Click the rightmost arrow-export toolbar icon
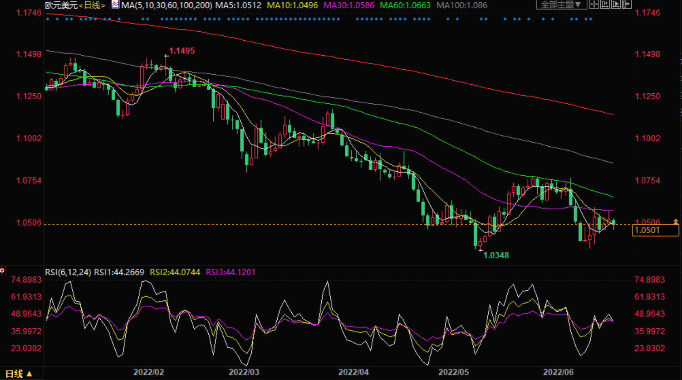The image size is (682, 380). pyautogui.click(x=627, y=5)
